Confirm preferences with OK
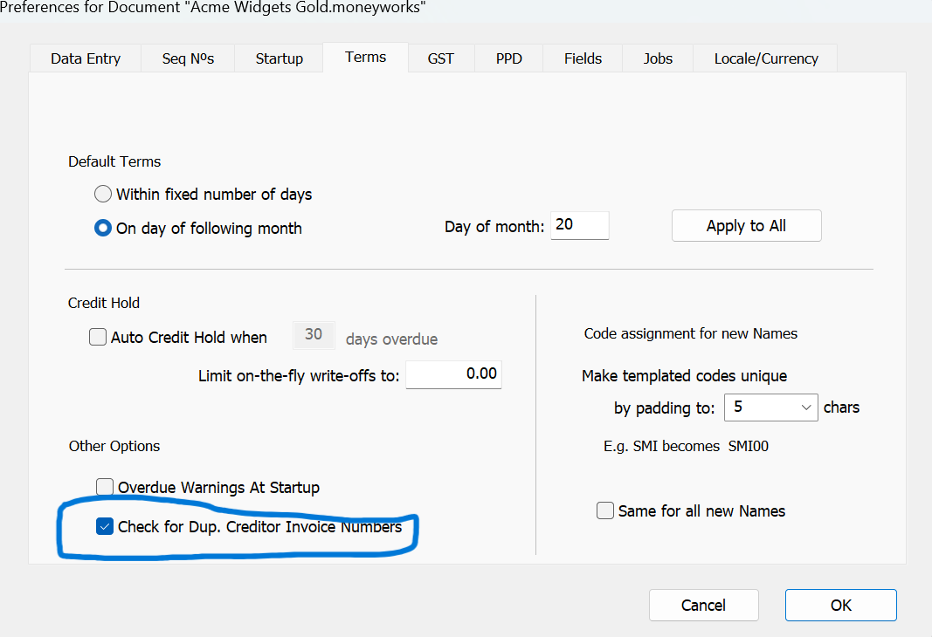 [x=840, y=605]
